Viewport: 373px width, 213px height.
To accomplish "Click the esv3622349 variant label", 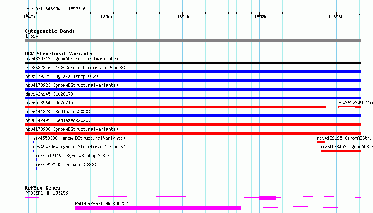I will tap(355, 103).
